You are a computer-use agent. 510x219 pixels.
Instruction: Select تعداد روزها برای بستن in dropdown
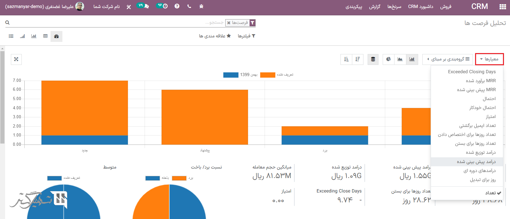coord(467,143)
